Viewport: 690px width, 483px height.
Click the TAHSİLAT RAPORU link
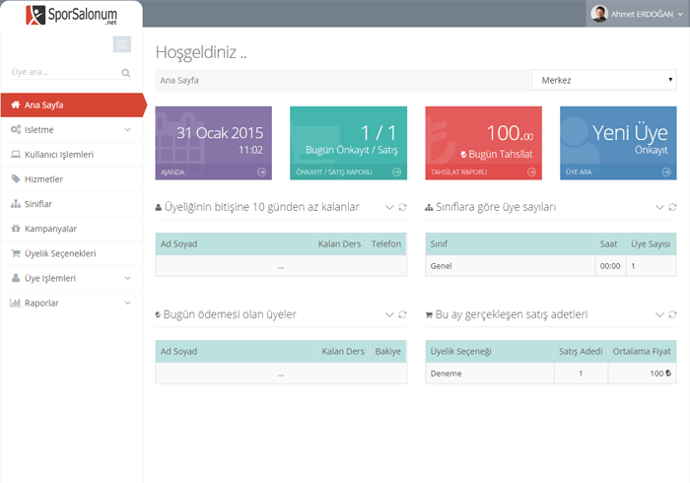tap(458, 172)
